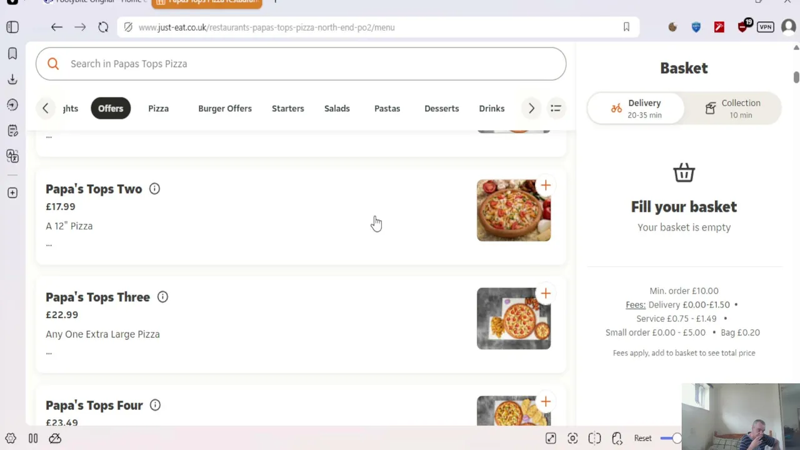The image size is (800, 450).
Task: Go back to the previous browser page
Action: pos(57,27)
